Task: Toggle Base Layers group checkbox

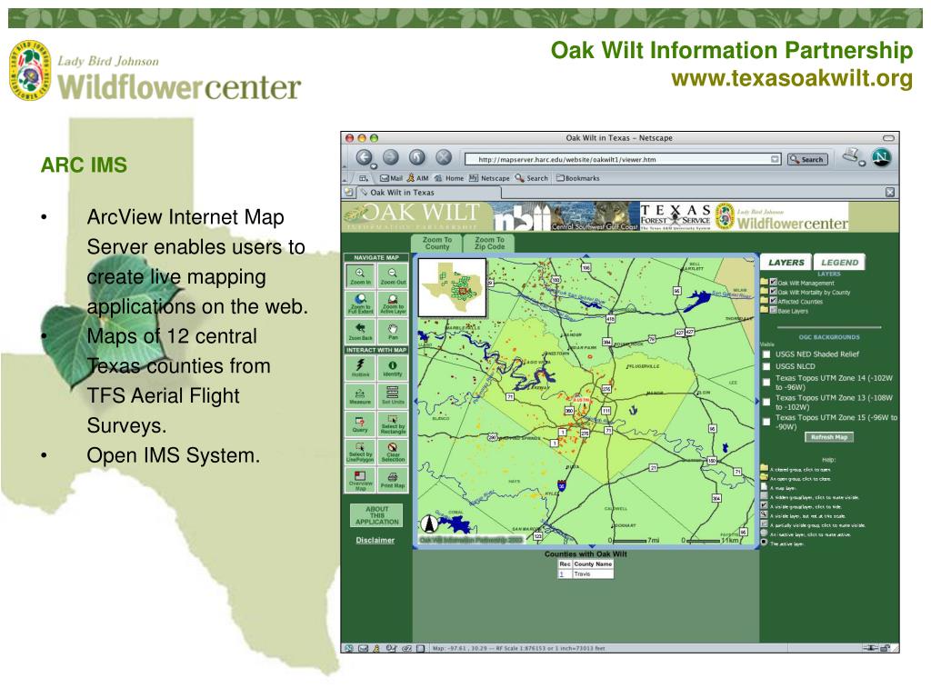Action: 773,310
